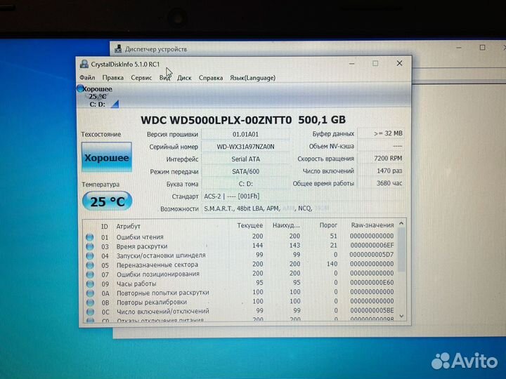Open the Диск menu
The height and width of the screenshot is (379, 506).
tap(184, 78)
